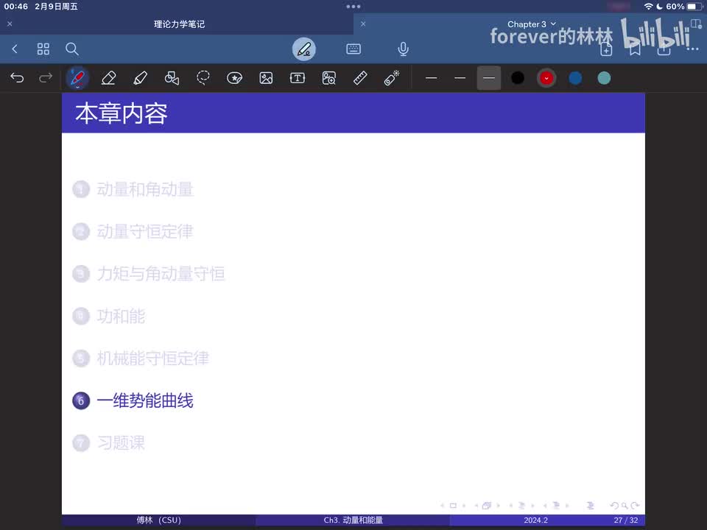Image resolution: width=707 pixels, height=530 pixels.
Task: Redo the last action
Action: tap(46, 78)
